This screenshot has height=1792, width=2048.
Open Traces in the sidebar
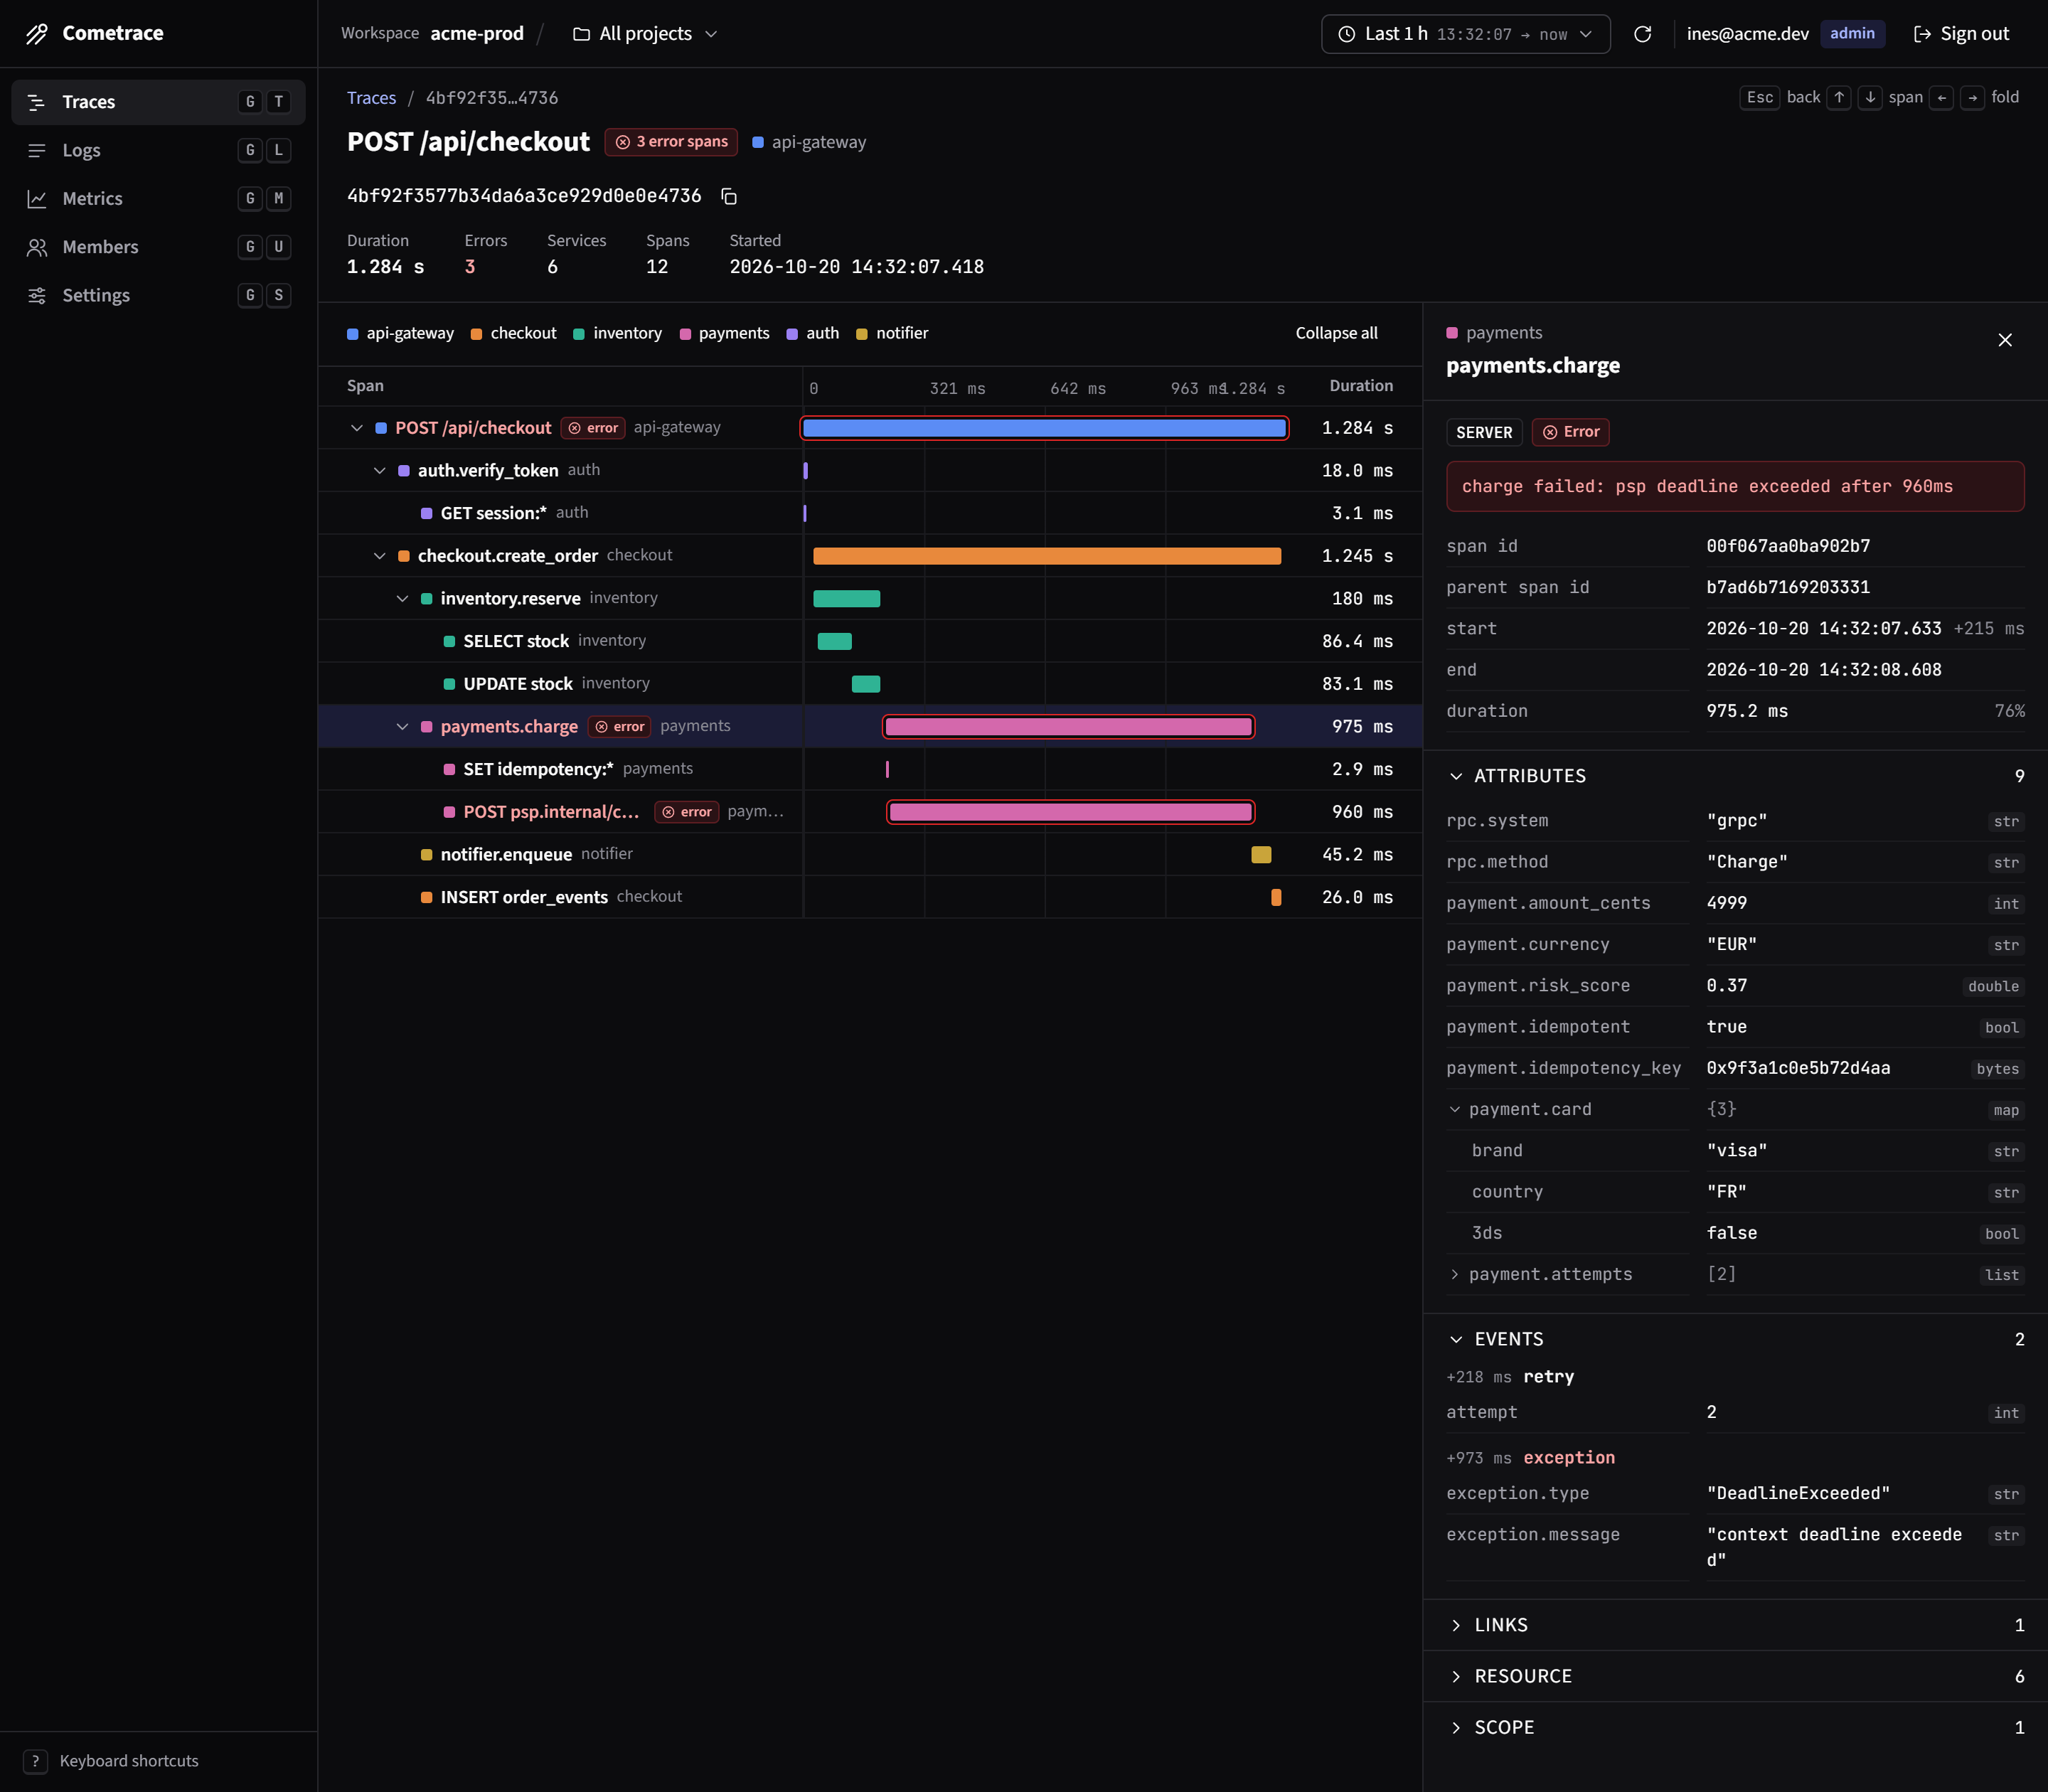[x=158, y=102]
